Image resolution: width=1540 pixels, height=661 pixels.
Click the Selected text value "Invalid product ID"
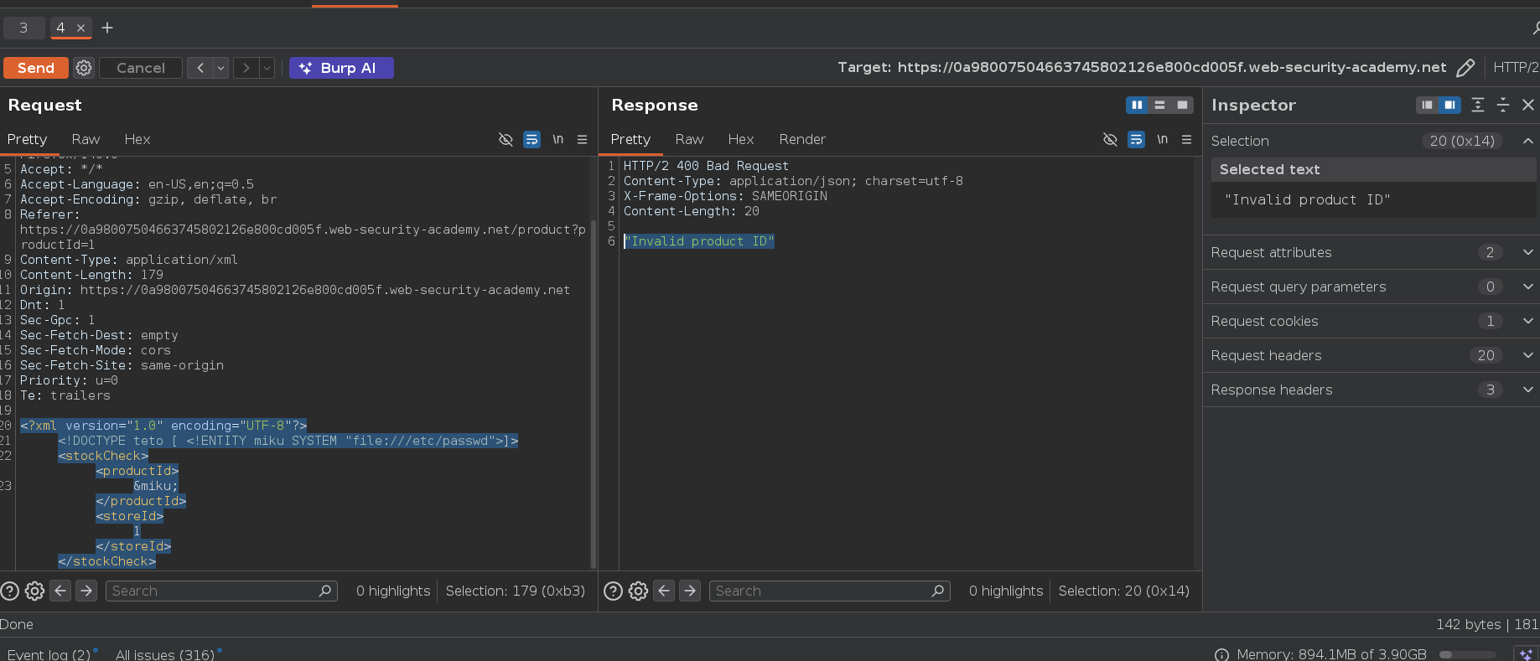point(1307,199)
